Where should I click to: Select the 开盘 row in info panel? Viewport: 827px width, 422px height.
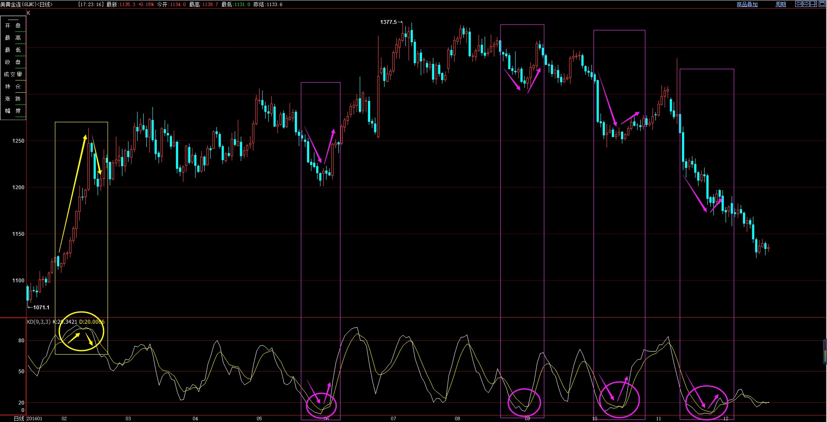pos(13,26)
